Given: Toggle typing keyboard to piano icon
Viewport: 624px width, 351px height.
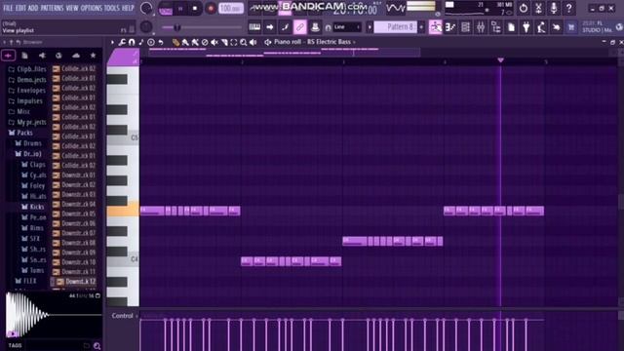Looking at the screenshot, I should [x=254, y=27].
